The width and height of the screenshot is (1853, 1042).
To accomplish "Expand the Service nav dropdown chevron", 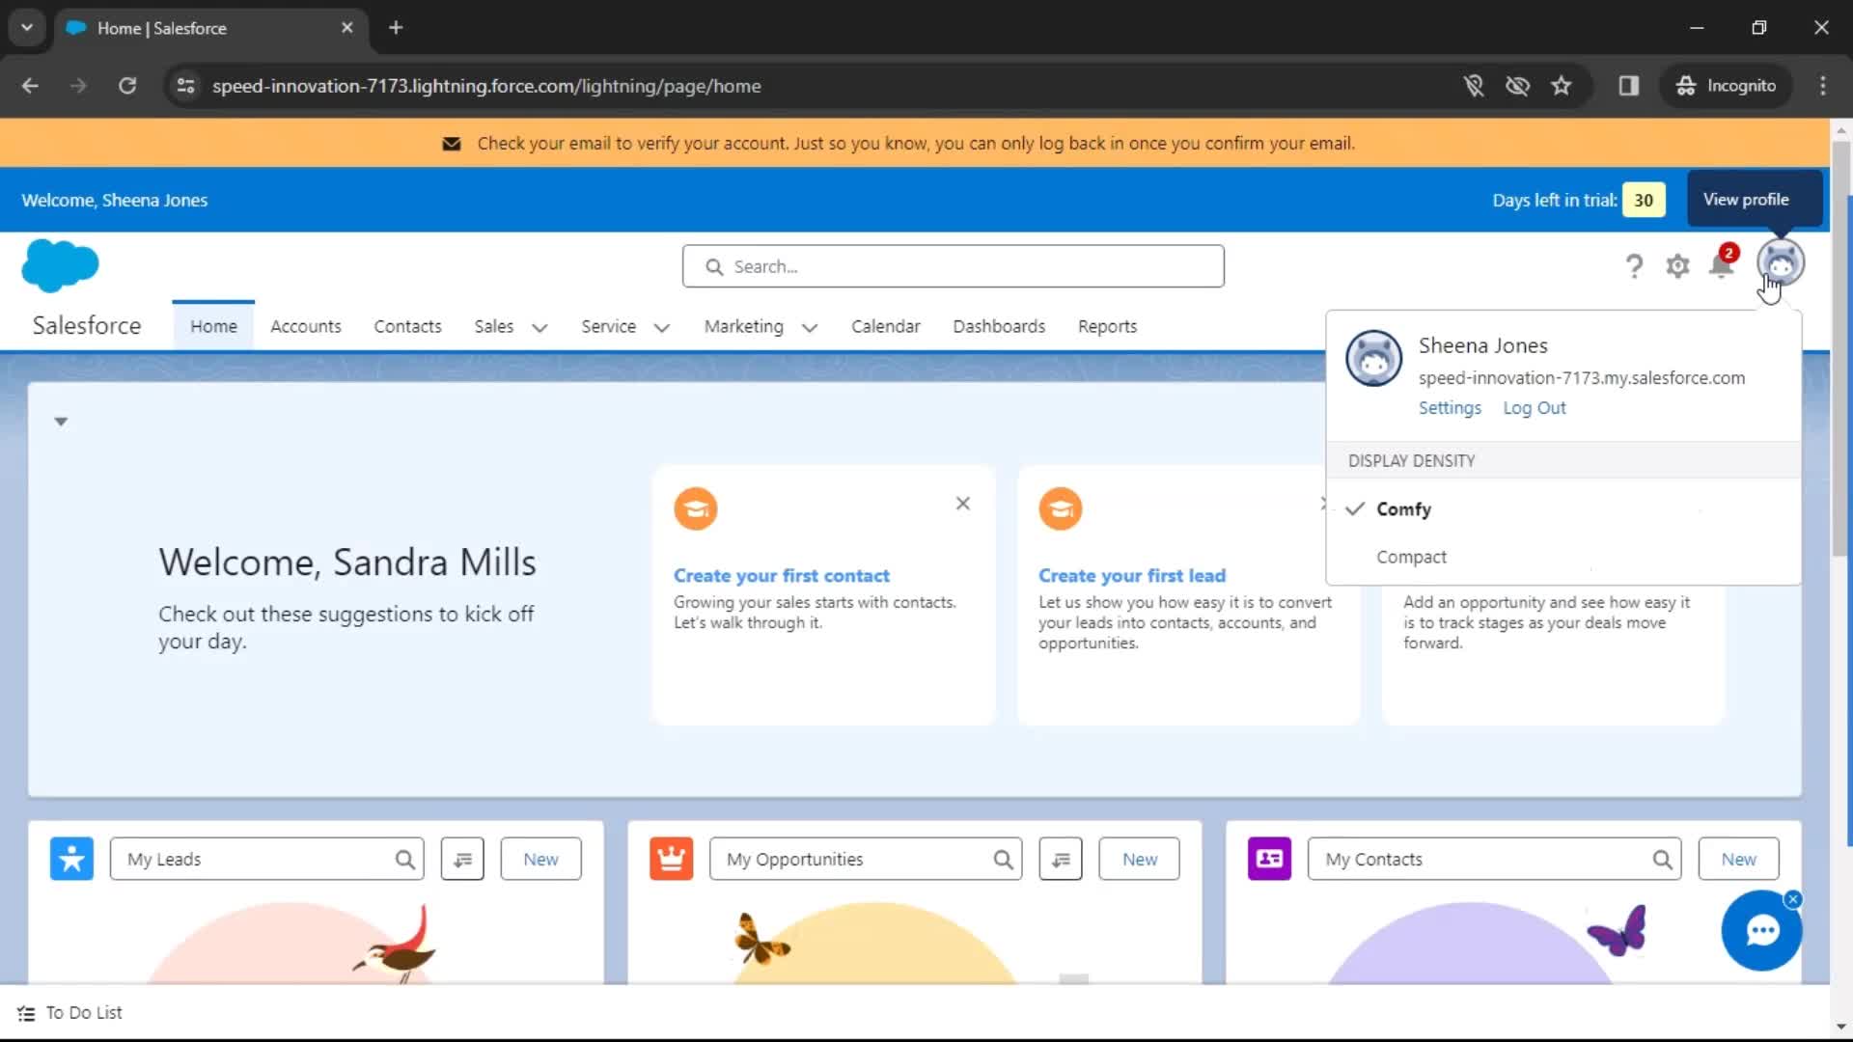I will (661, 328).
